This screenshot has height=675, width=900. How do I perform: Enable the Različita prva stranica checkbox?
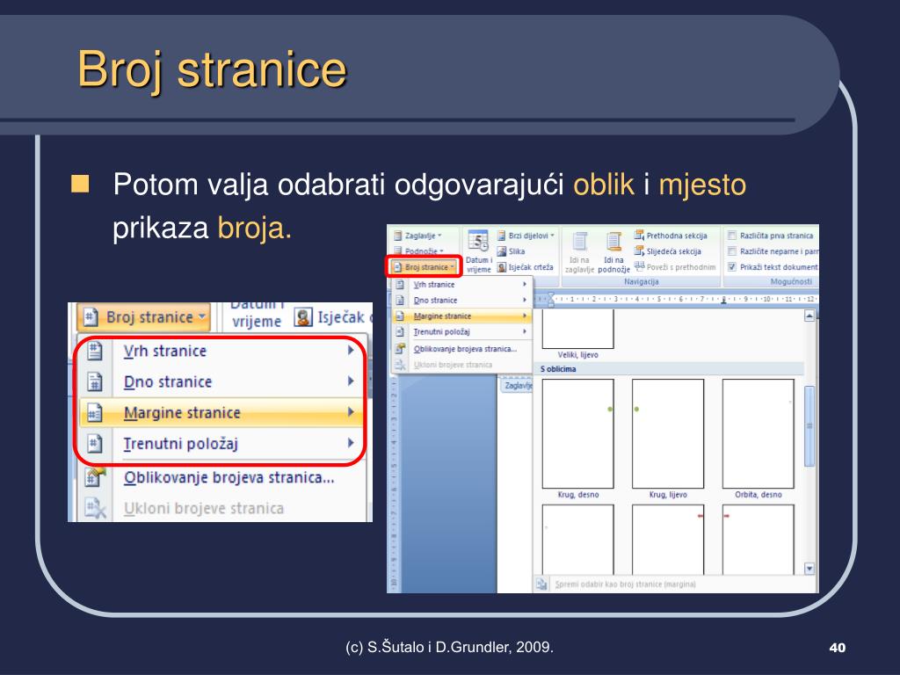click(732, 236)
